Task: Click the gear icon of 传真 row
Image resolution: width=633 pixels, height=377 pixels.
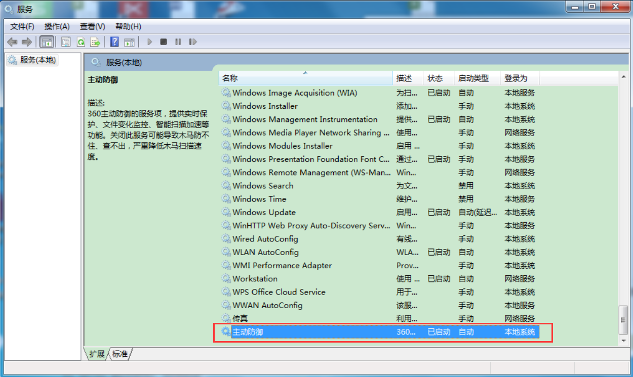Action: coord(226,318)
